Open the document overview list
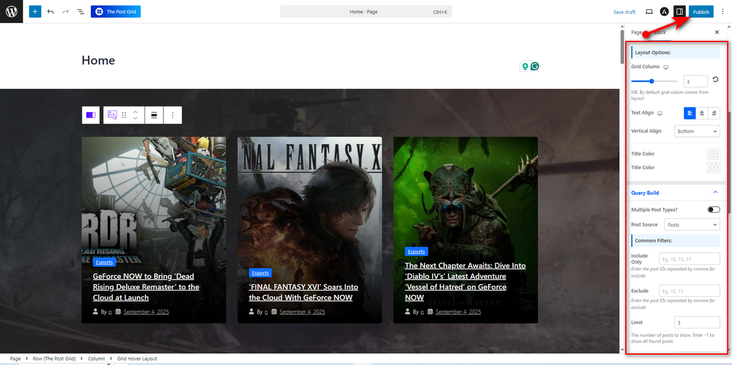 click(x=81, y=12)
